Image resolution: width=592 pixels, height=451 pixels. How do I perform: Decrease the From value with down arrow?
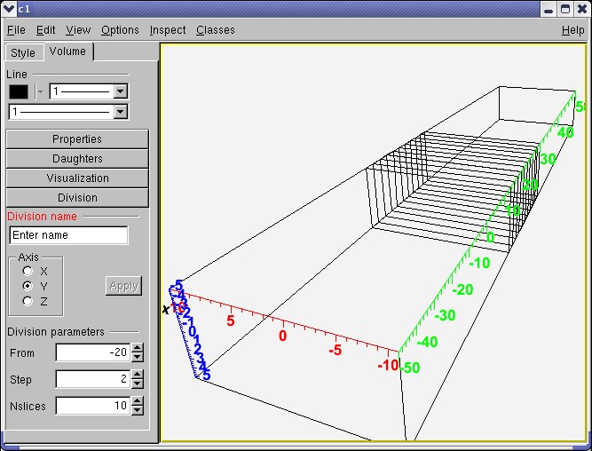[x=137, y=357]
